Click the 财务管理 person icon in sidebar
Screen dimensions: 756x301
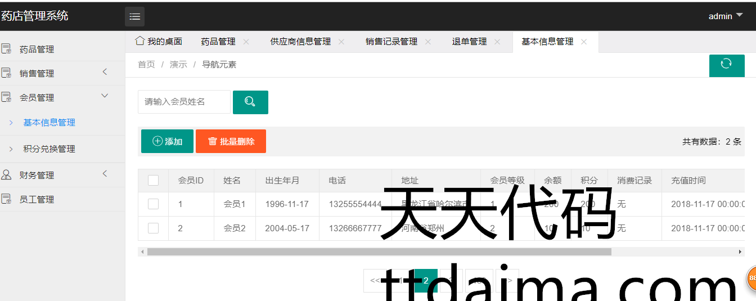6,175
